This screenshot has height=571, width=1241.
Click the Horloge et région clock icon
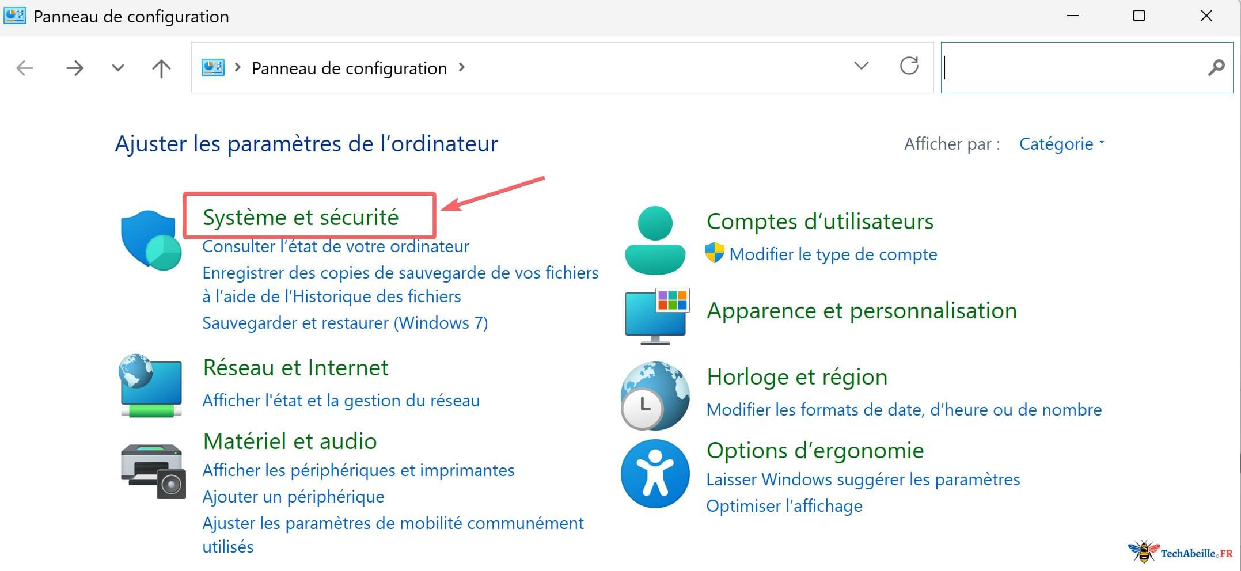[654, 395]
